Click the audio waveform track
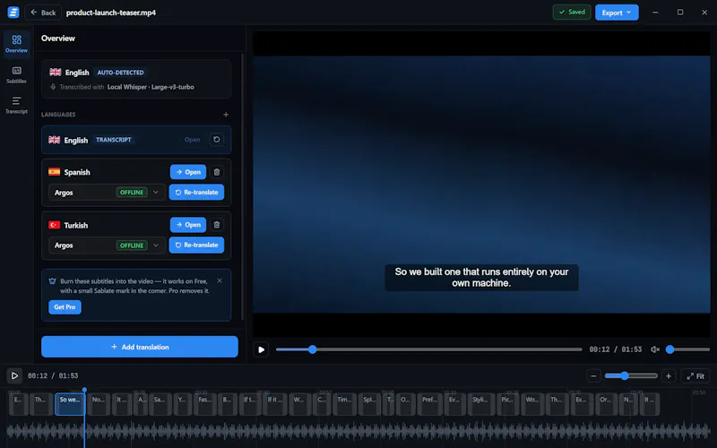Image resolution: width=717 pixels, height=448 pixels. pos(358,431)
